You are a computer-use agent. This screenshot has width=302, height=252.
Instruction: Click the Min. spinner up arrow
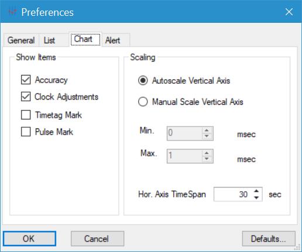207,130
